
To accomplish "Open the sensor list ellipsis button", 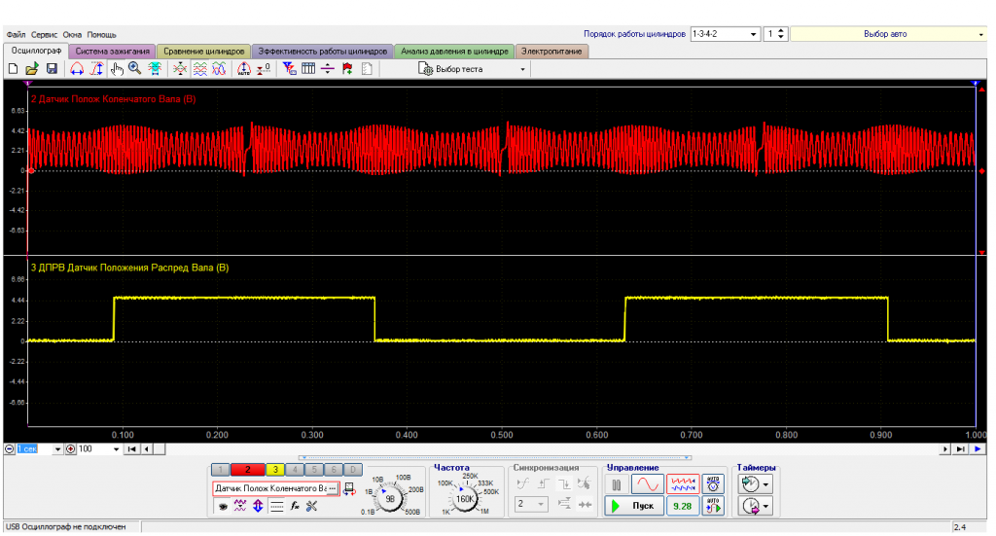I will (x=333, y=488).
